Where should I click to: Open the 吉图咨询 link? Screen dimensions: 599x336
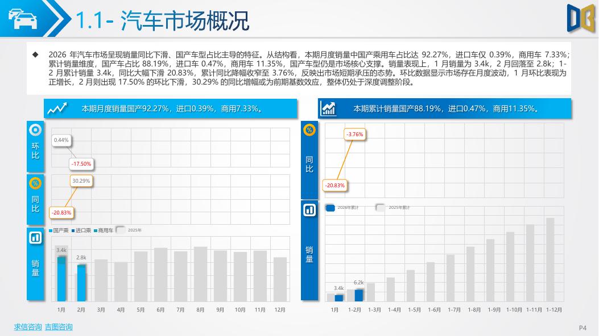[x=59, y=327]
